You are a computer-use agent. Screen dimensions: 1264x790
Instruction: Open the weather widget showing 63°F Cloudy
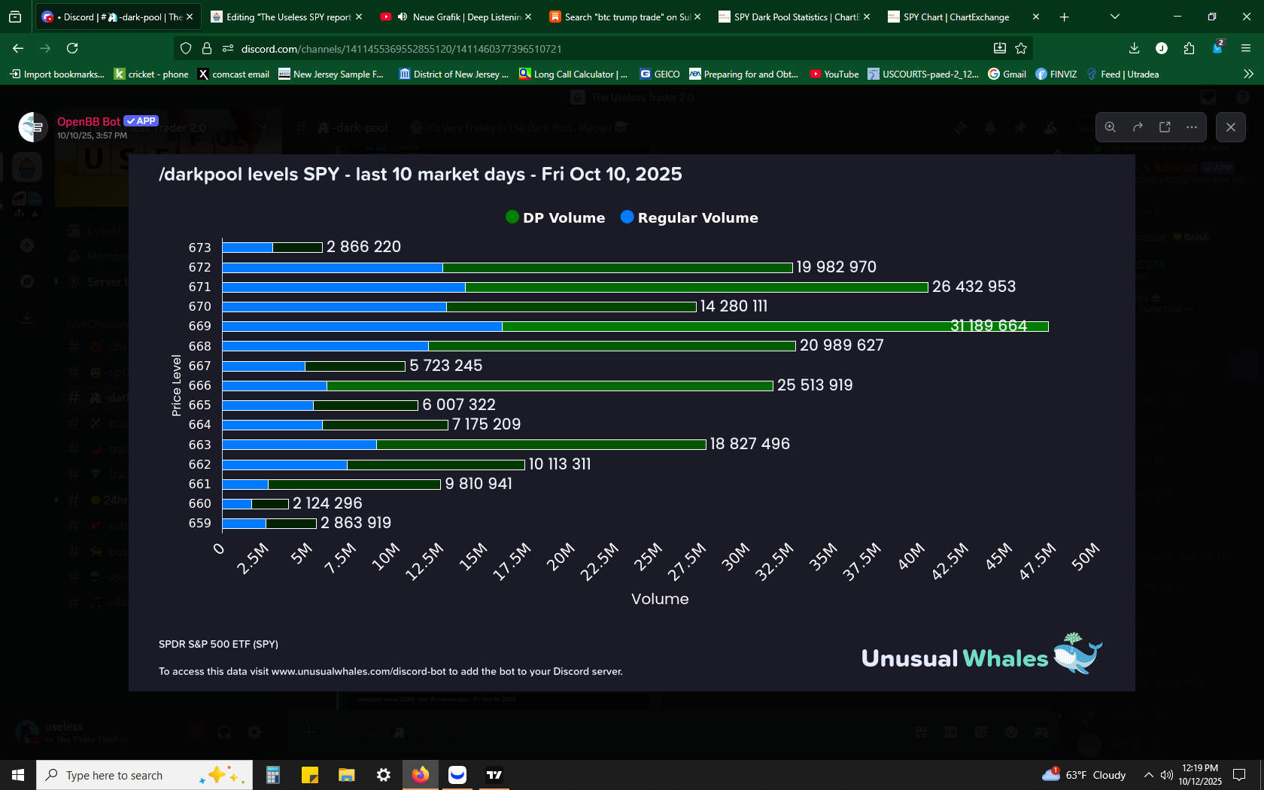(x=1083, y=775)
